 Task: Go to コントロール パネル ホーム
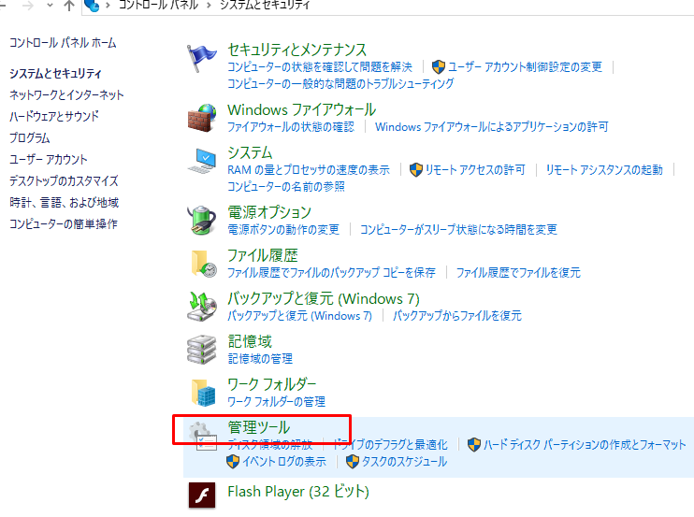coord(63,43)
